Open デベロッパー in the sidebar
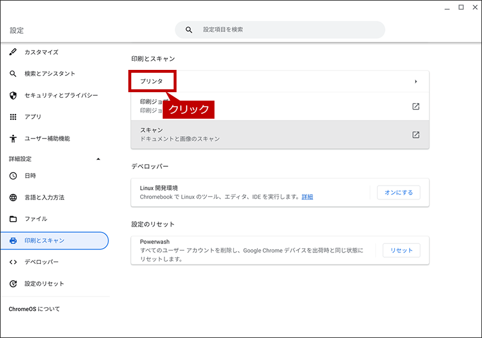The image size is (482, 338). pyautogui.click(x=42, y=262)
